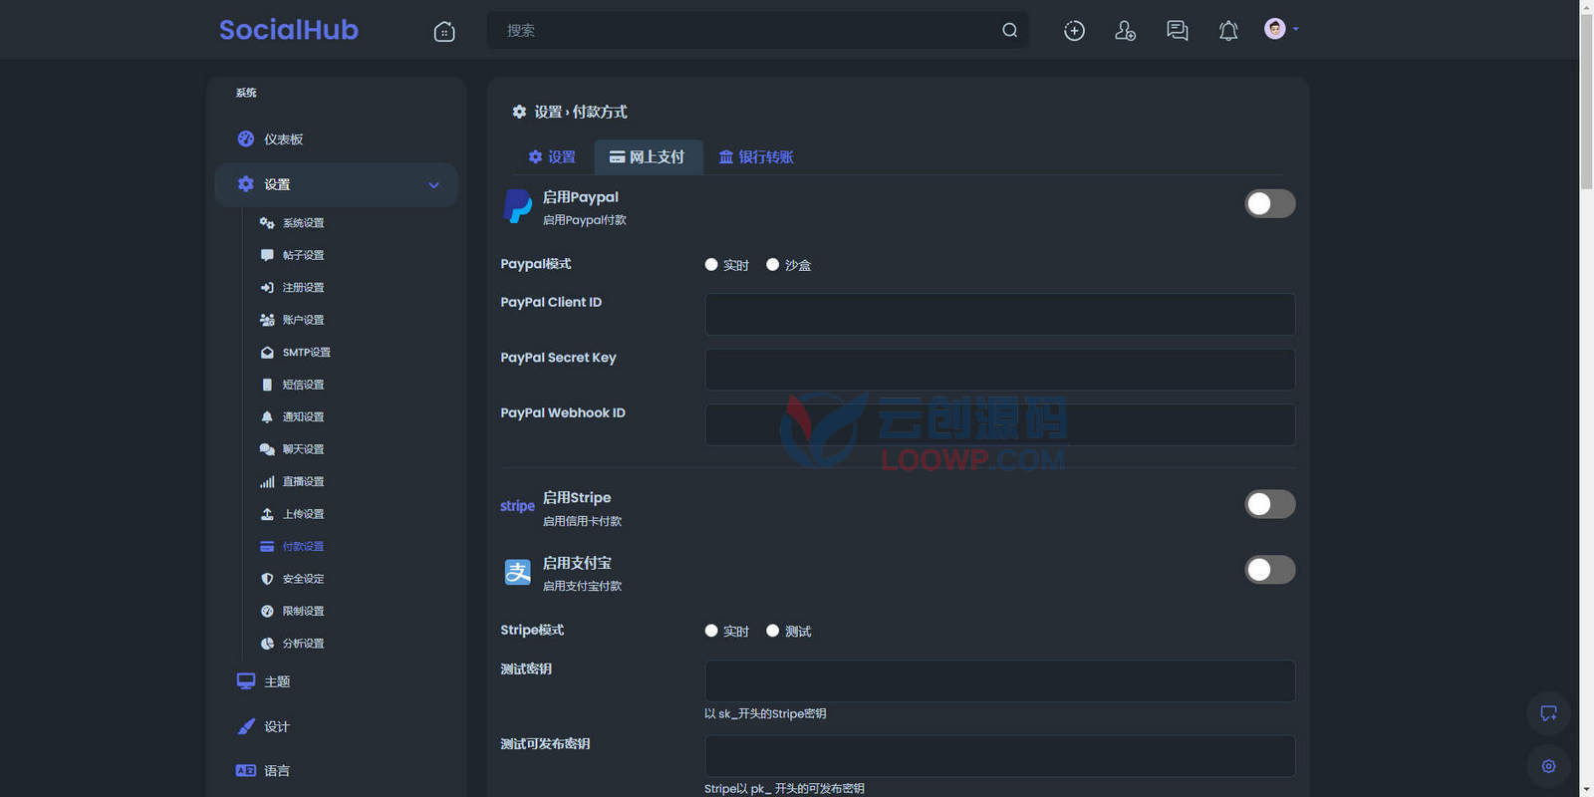
Task: Toggle the 启用Paypal switch
Action: pos(1270,204)
